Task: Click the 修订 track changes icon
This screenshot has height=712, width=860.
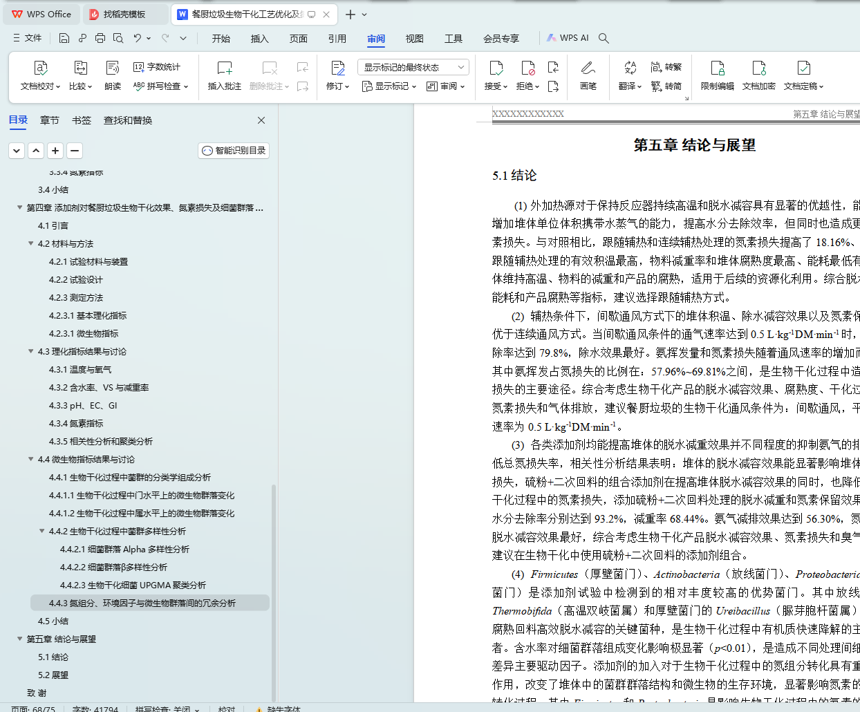Action: pos(337,68)
